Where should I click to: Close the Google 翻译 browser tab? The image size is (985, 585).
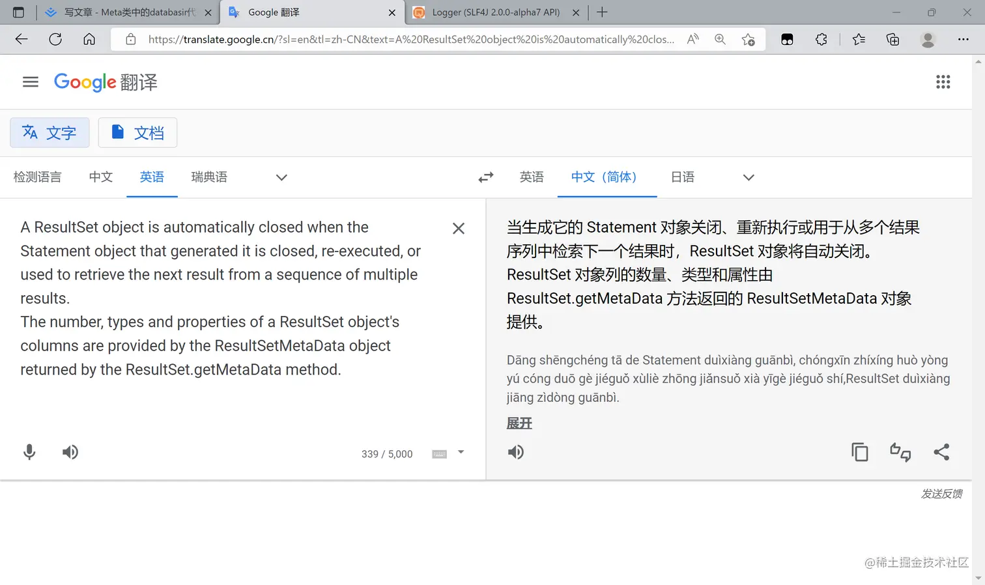tap(392, 12)
